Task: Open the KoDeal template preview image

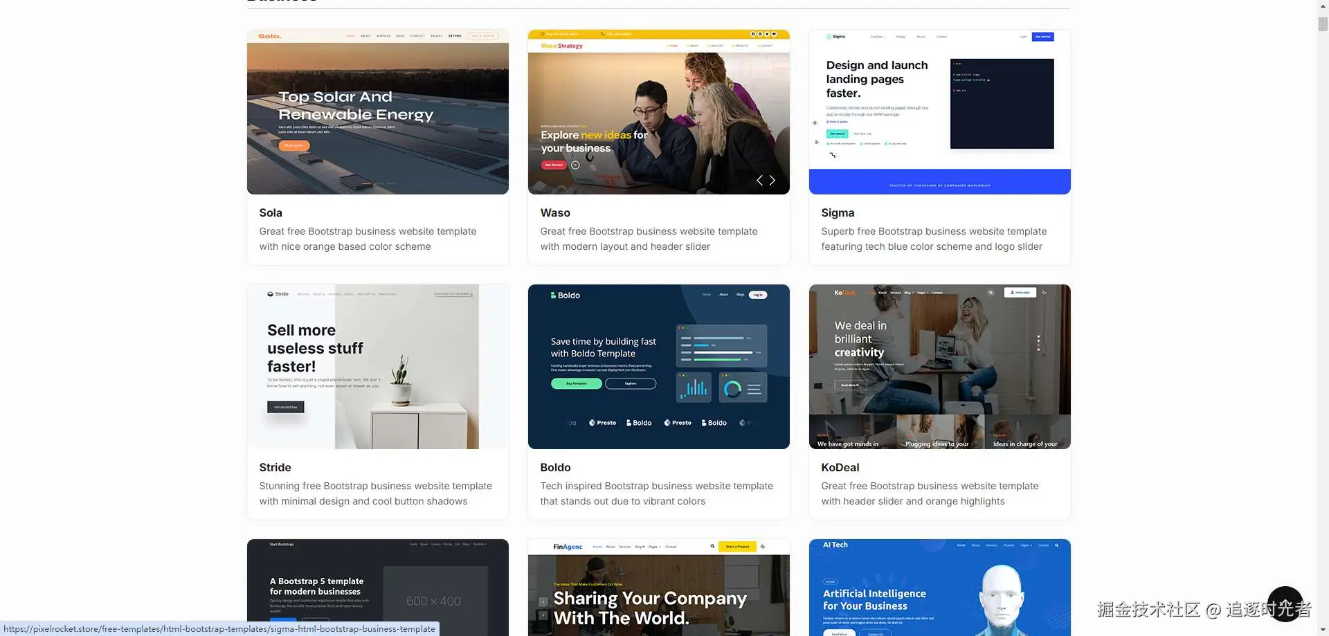Action: (939, 367)
